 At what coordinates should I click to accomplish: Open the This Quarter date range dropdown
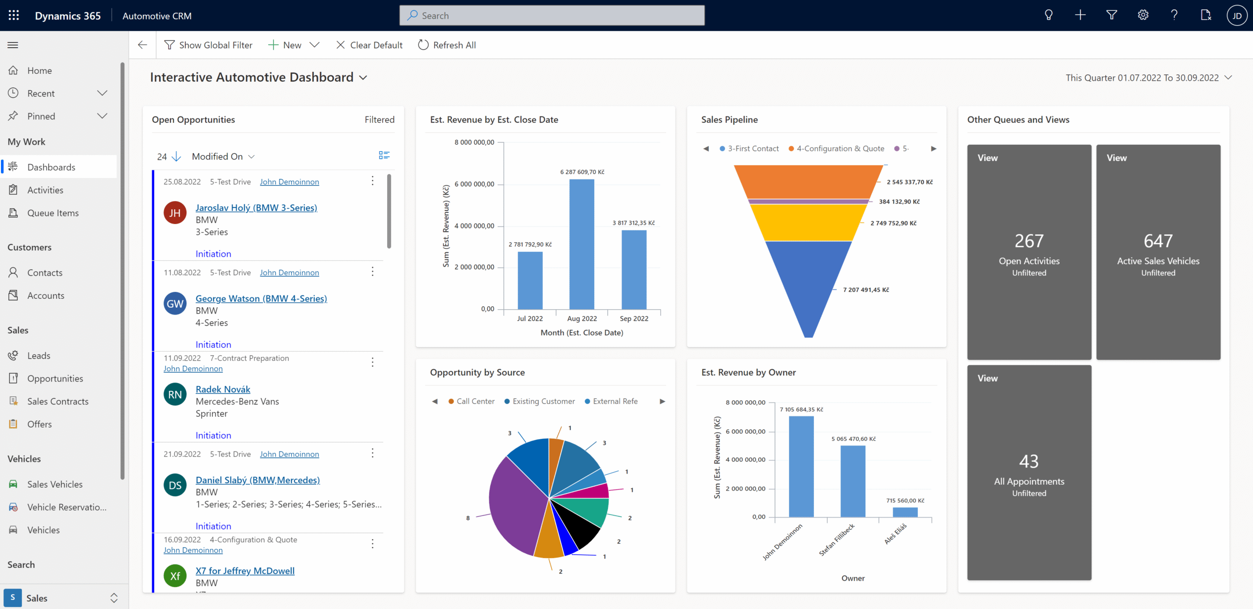1148,78
